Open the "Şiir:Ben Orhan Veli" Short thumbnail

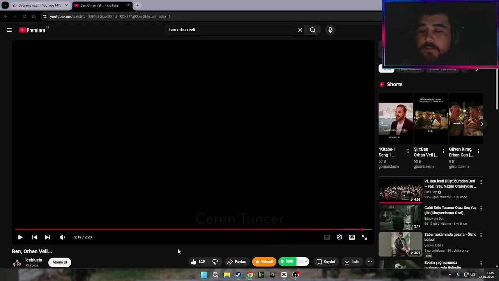click(x=430, y=119)
